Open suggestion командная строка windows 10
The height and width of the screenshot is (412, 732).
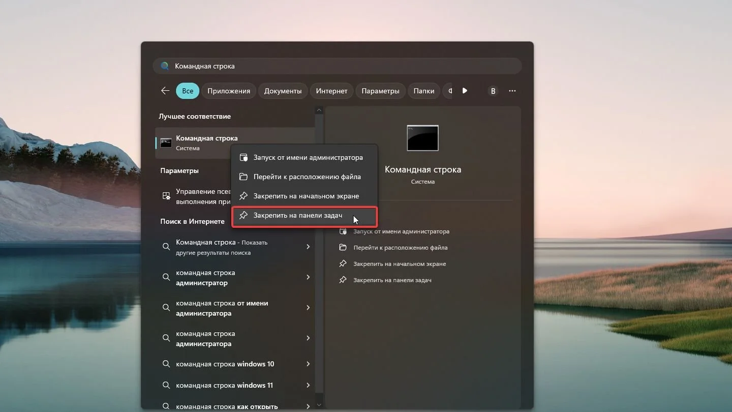point(234,364)
